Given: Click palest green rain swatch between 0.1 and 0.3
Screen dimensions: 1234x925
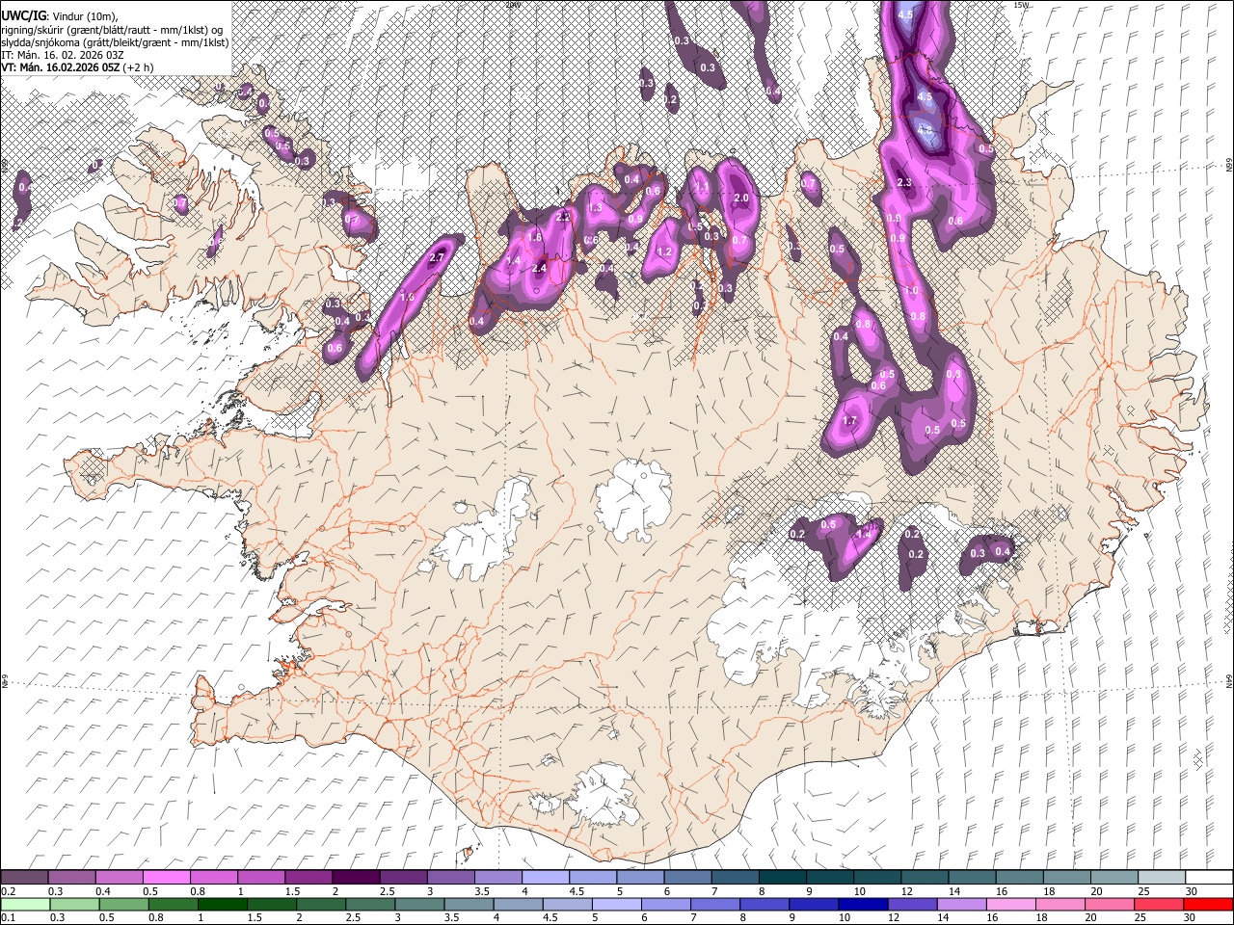Looking at the screenshot, I should [24, 904].
